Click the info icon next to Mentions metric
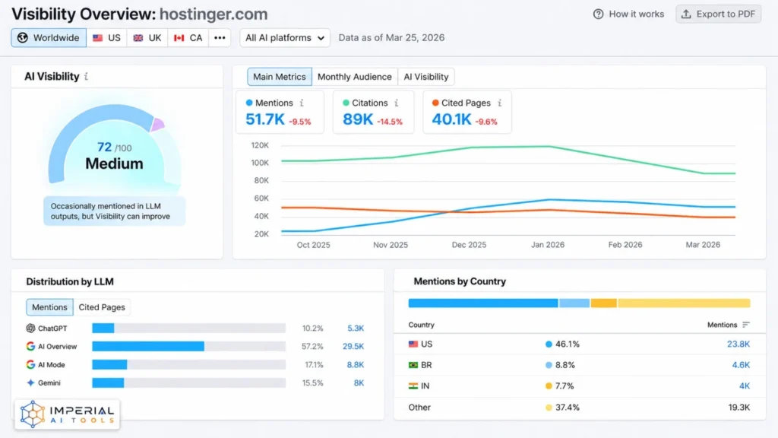Screen dimensions: 778x438 [x=302, y=103]
